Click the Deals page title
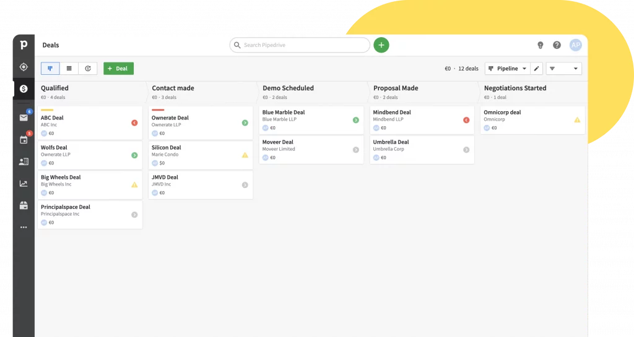The width and height of the screenshot is (634, 337). pos(51,45)
